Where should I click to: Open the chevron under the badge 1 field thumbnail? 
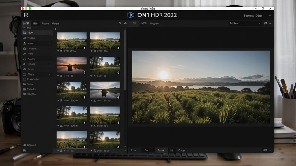point(58,51)
